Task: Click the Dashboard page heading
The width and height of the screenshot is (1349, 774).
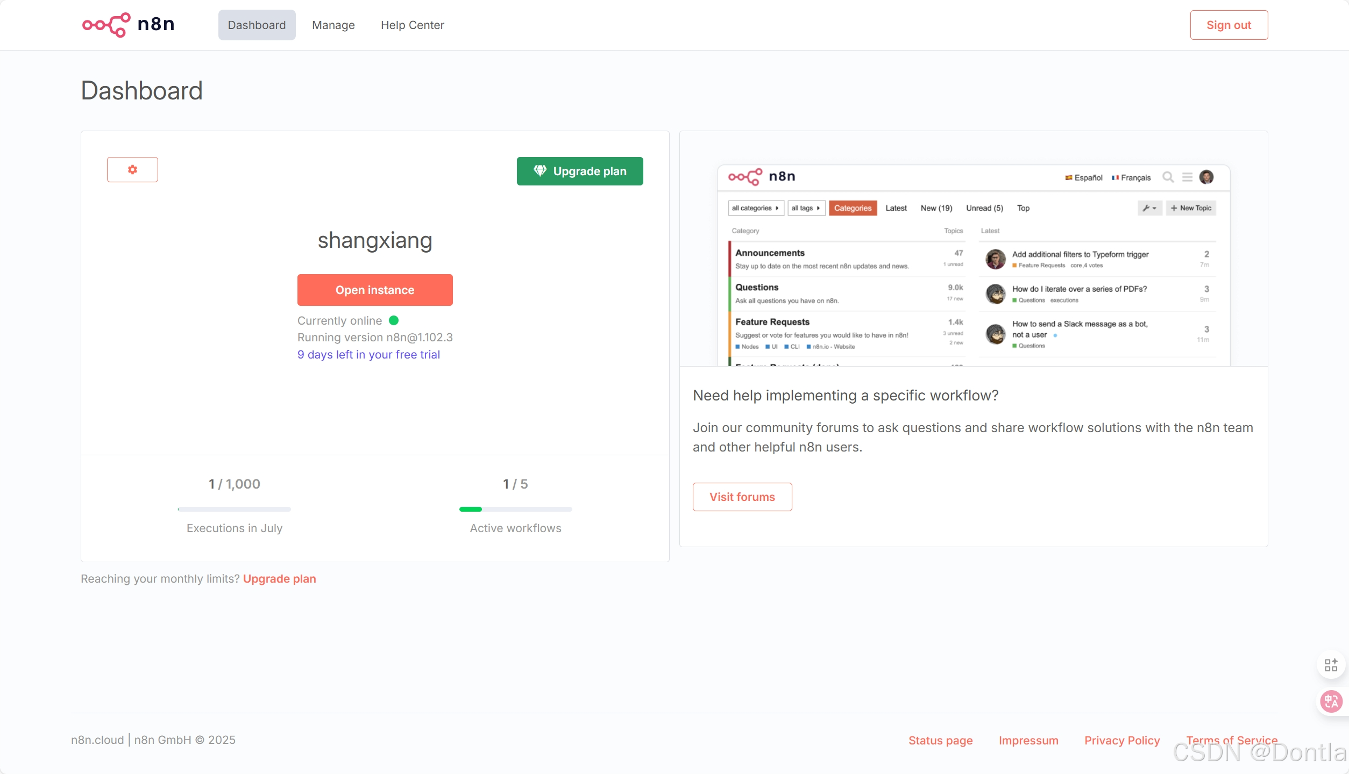Action: pos(142,90)
